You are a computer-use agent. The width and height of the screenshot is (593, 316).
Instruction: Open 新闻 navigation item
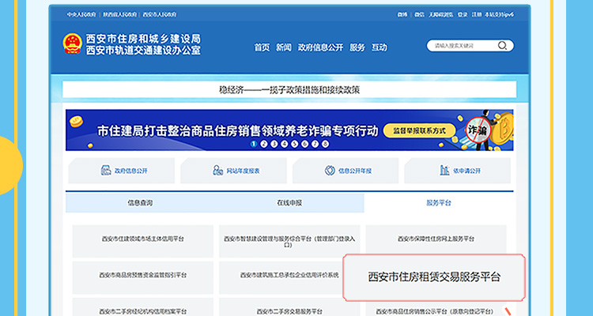tap(284, 47)
